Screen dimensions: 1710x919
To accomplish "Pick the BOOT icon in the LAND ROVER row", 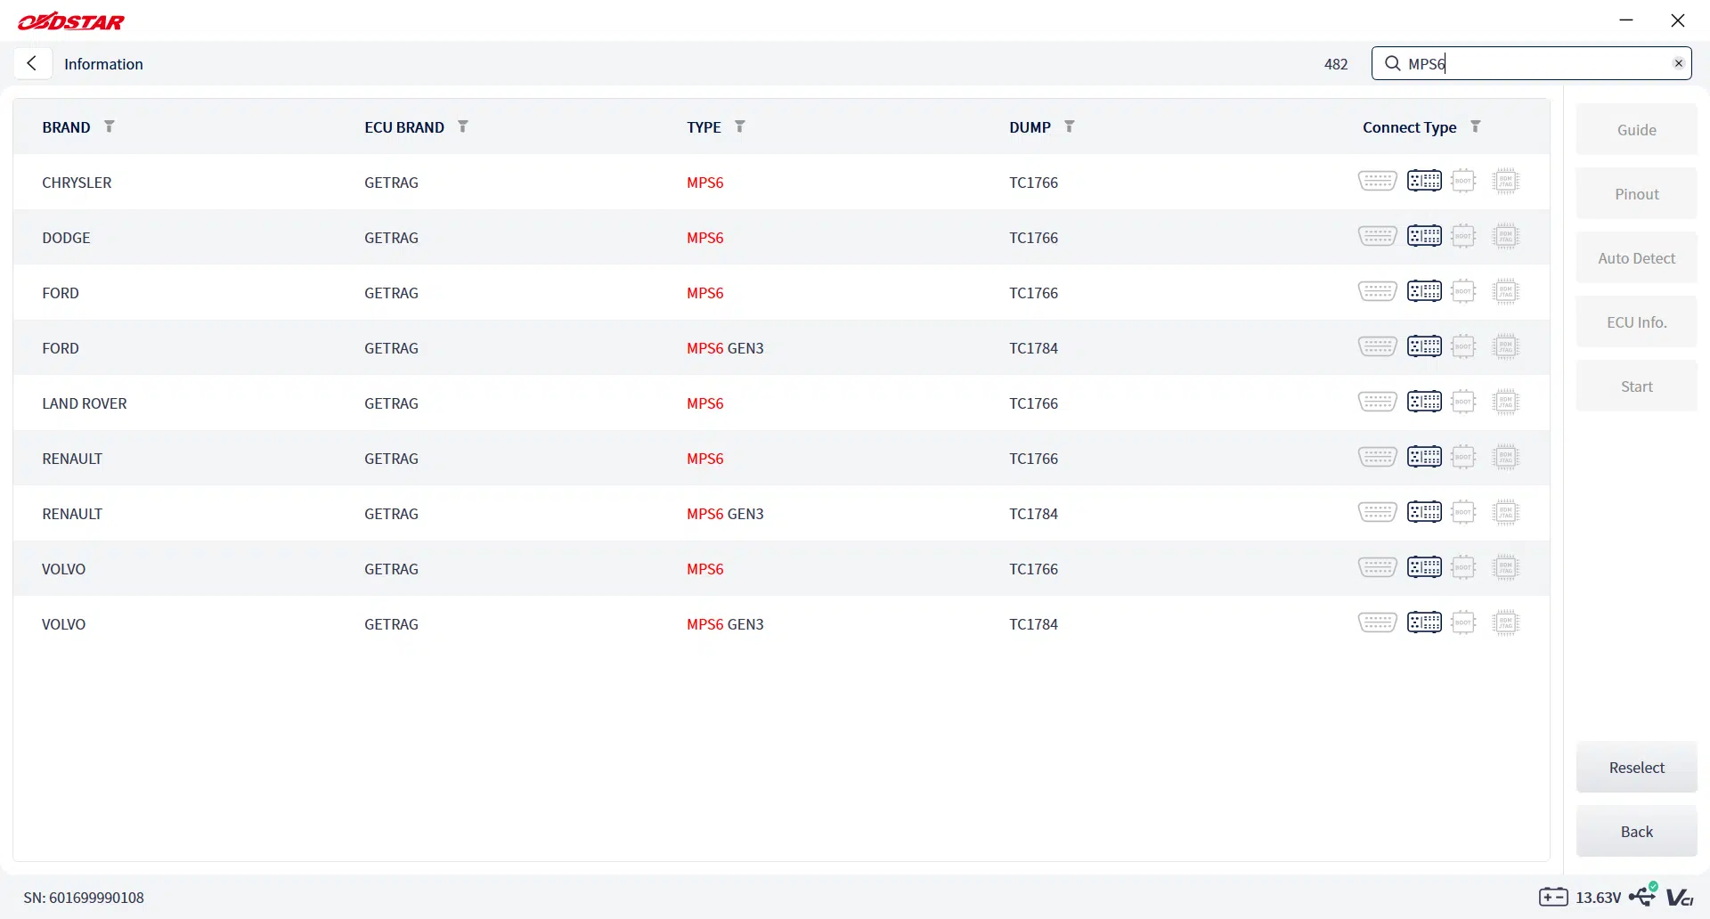I will click(x=1463, y=402).
